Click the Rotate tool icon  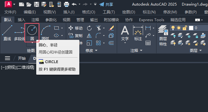pyautogui.click(x=89, y=28)
